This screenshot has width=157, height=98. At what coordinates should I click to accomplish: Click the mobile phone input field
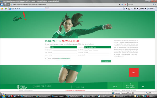pos(99,52)
